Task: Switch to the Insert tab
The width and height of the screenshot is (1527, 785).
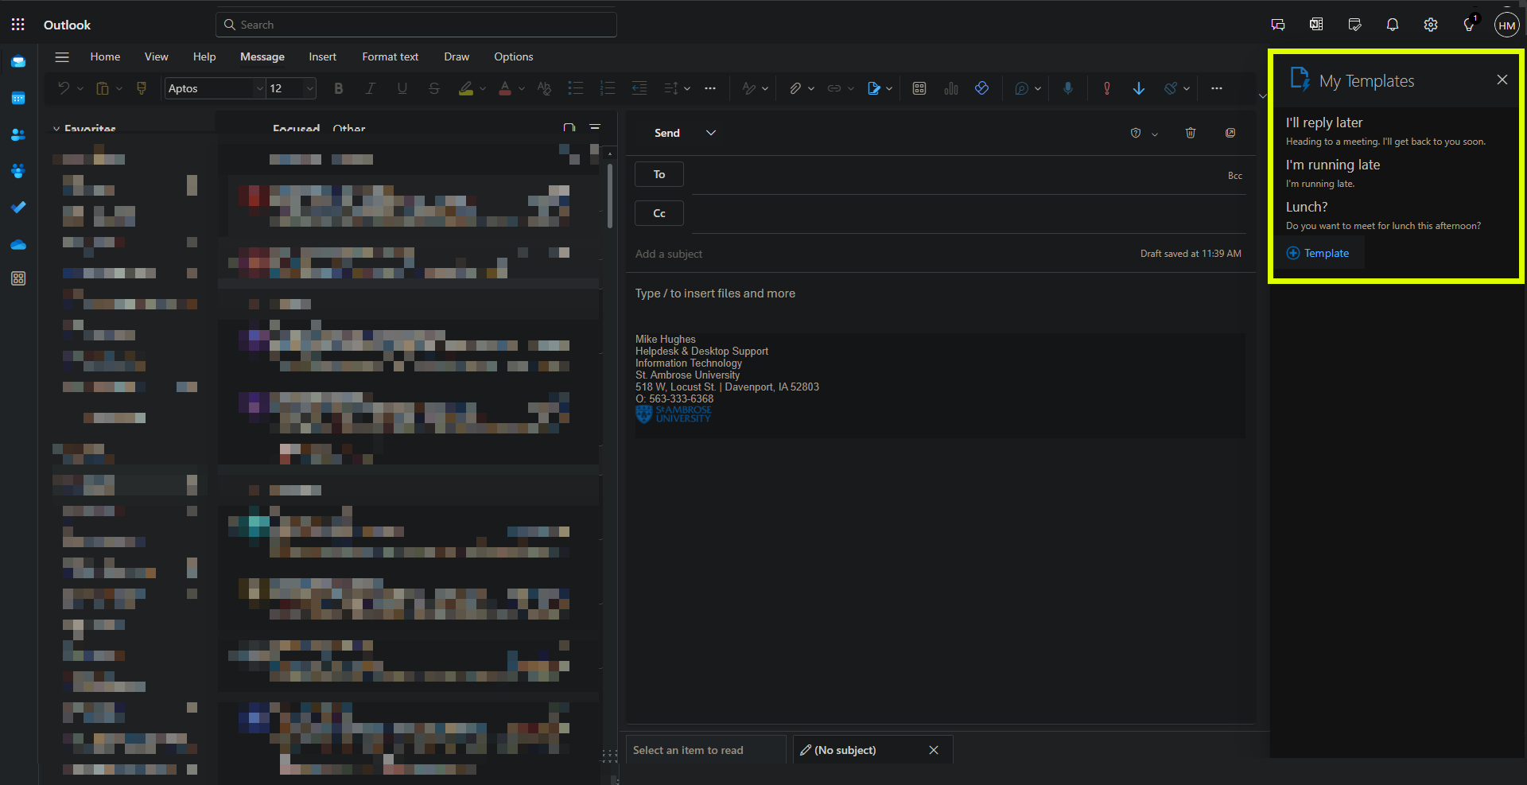Action: coord(322,56)
